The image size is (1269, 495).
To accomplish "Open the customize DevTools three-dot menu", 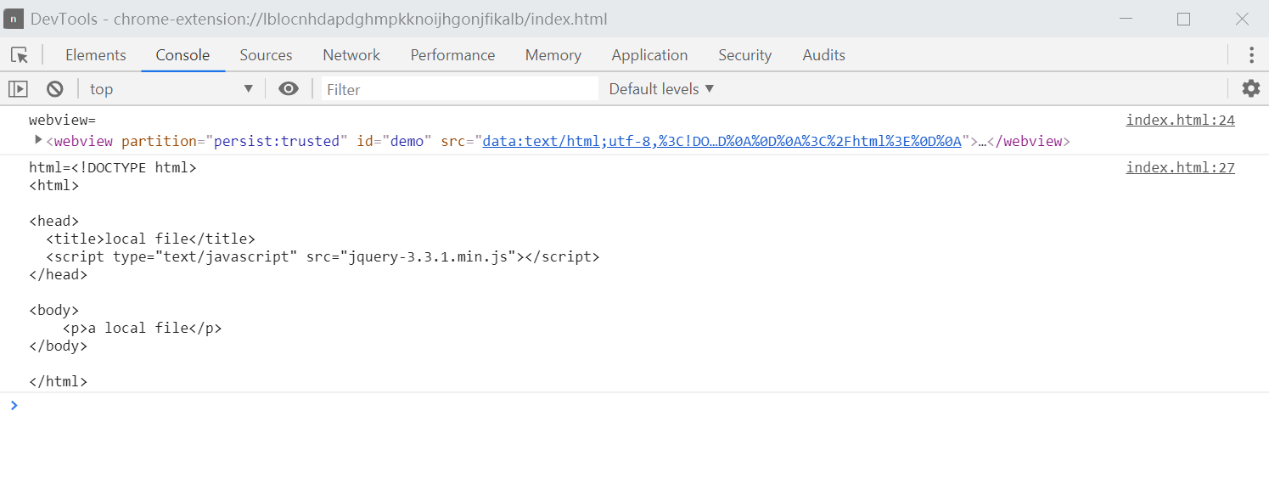I will (1251, 54).
